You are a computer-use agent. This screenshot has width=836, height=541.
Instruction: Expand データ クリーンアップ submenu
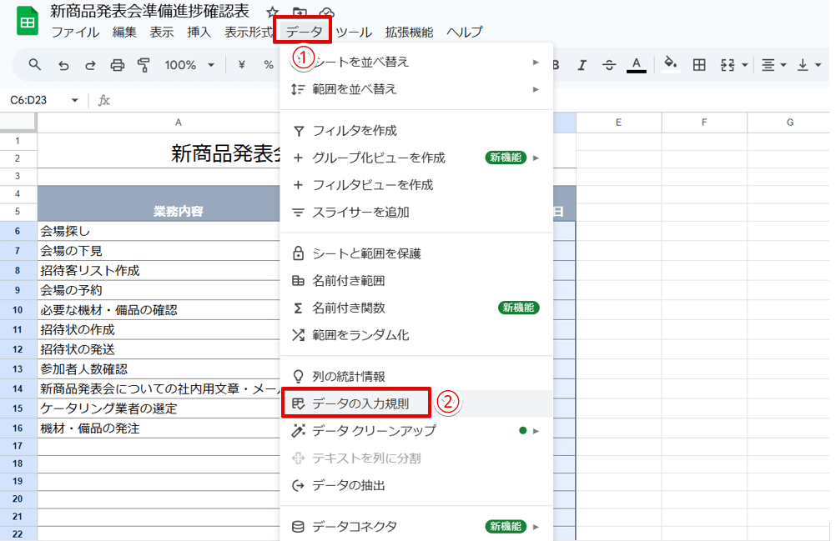[416, 431]
